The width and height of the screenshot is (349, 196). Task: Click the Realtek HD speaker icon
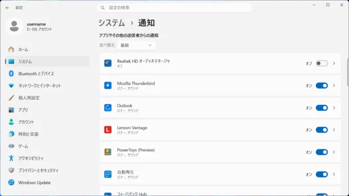[x=108, y=63]
